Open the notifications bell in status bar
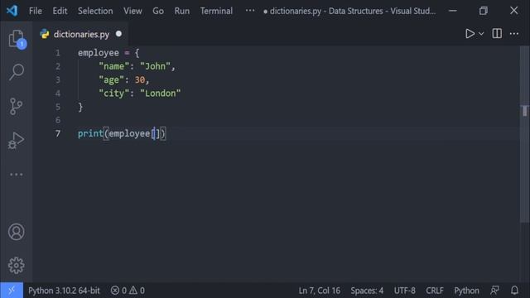The image size is (530, 298). [514, 291]
